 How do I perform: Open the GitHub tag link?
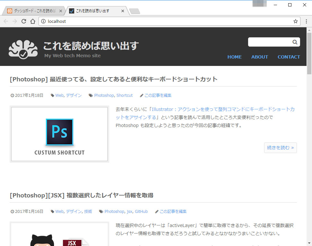tap(141, 212)
